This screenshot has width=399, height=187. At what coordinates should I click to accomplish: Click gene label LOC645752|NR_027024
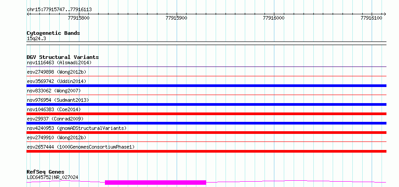(x=52, y=177)
